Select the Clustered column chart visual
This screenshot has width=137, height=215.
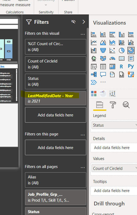122,34
